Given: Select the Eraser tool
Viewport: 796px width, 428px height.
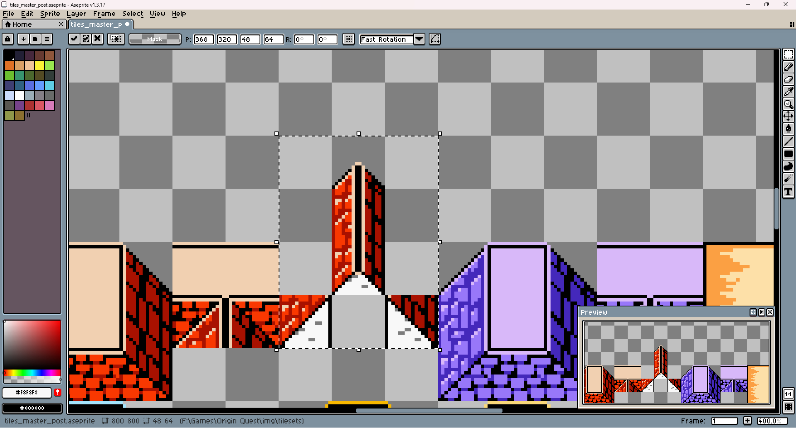Looking at the screenshot, I should (x=788, y=79).
